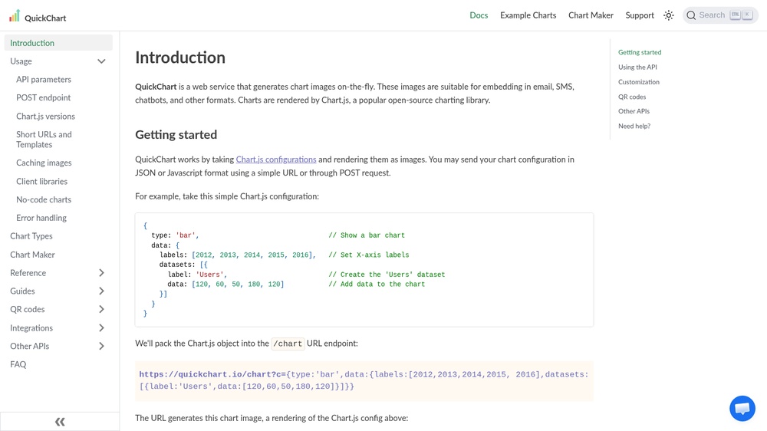Collapse the Usage section chevron
The width and height of the screenshot is (767, 431).
tap(101, 61)
